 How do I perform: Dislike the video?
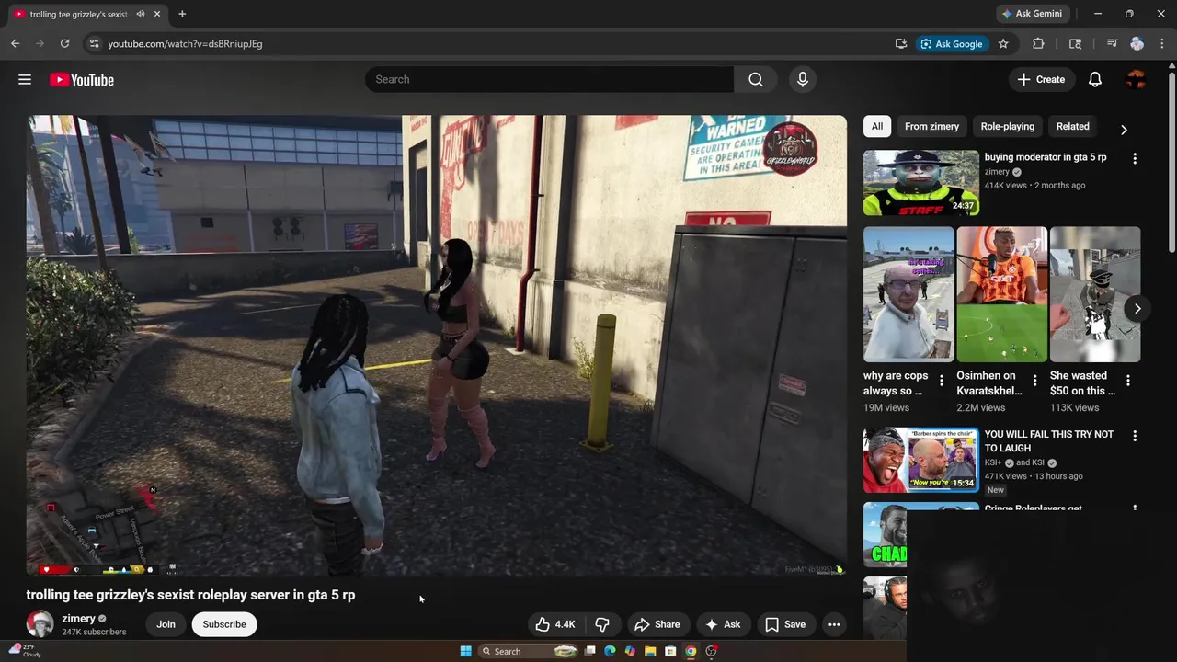coord(602,624)
